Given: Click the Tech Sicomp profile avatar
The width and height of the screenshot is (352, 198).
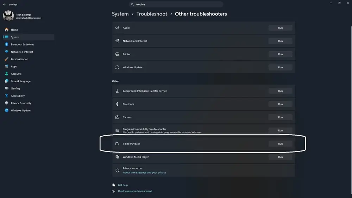Looking at the screenshot, I should tap(8, 16).
